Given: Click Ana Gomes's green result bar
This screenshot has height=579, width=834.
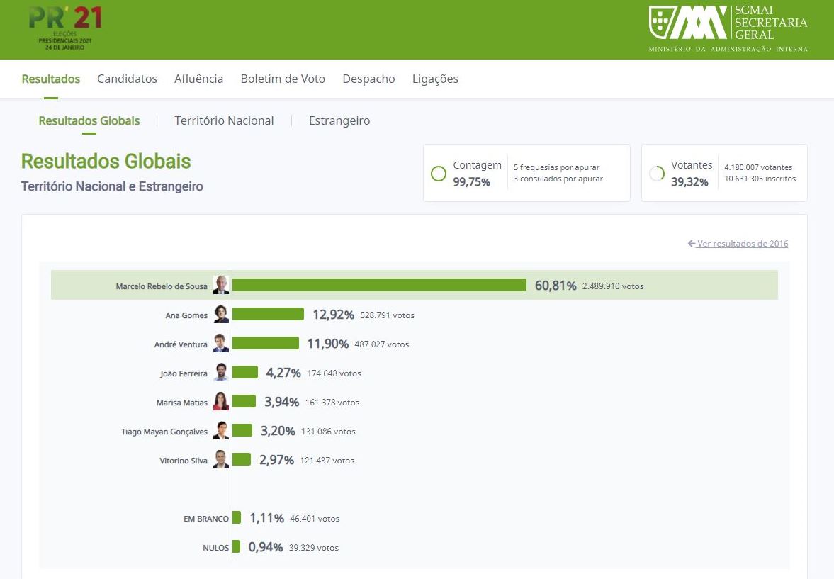Looking at the screenshot, I should pos(268,314).
